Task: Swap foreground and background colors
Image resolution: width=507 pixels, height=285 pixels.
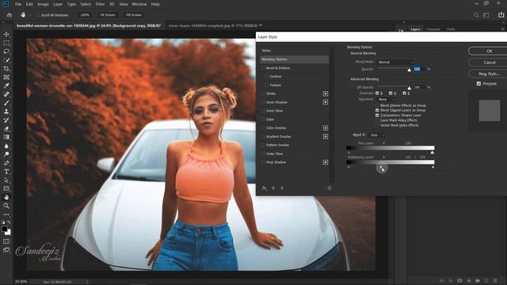Action: (x=9, y=222)
